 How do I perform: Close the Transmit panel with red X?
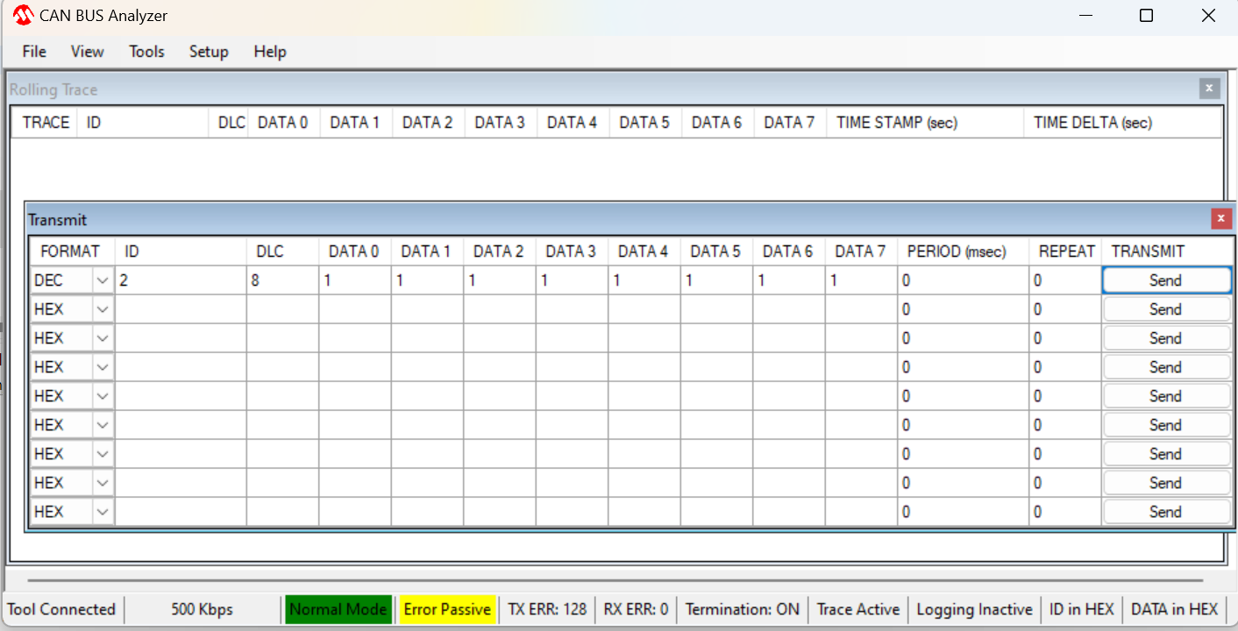click(1220, 219)
